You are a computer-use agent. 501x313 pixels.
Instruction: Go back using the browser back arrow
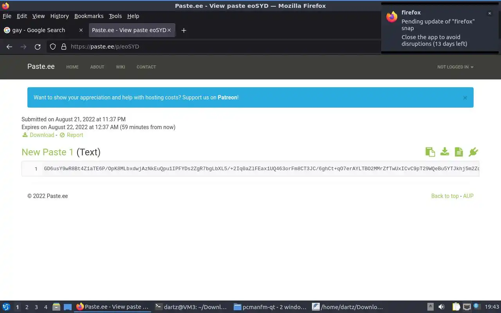click(x=9, y=47)
